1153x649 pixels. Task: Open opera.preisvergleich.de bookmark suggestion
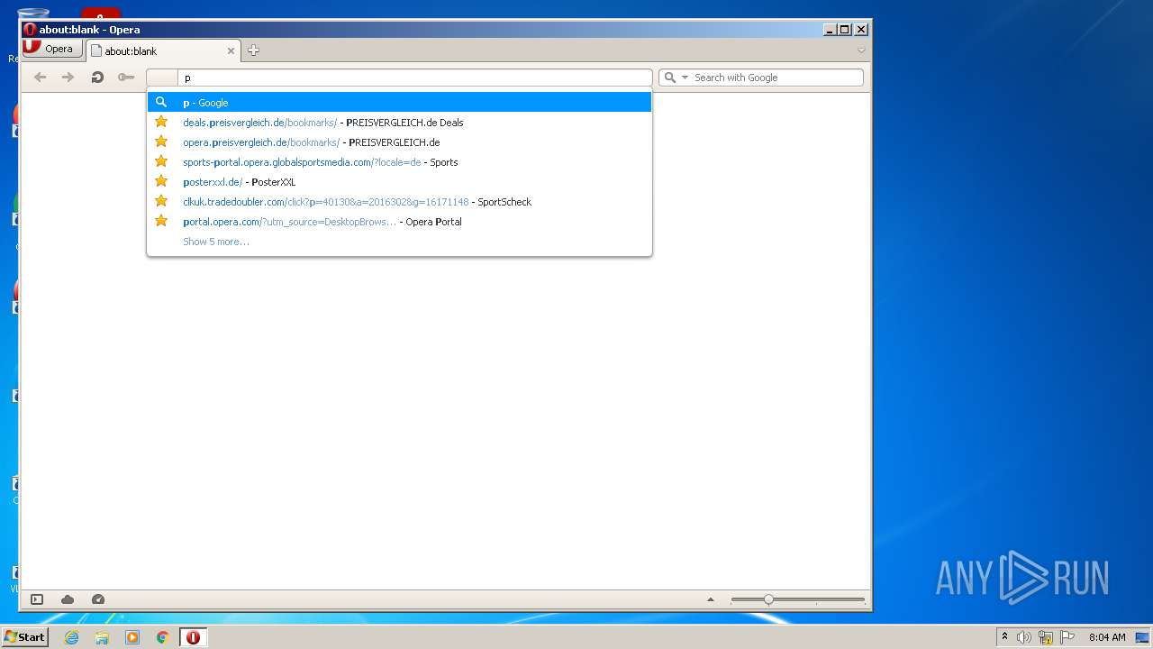[399, 142]
